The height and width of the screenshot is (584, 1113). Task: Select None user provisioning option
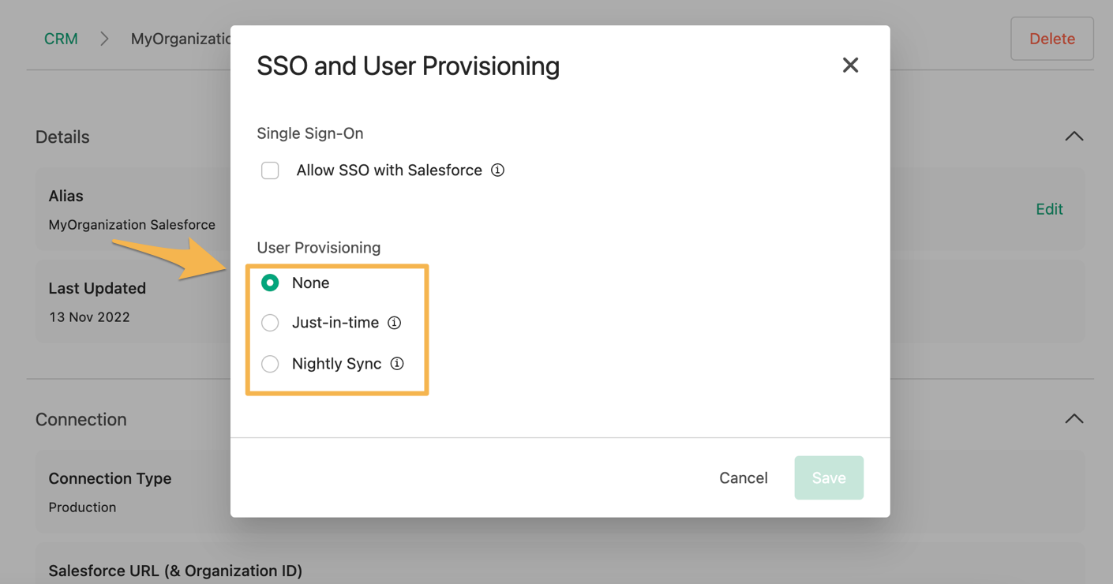270,283
